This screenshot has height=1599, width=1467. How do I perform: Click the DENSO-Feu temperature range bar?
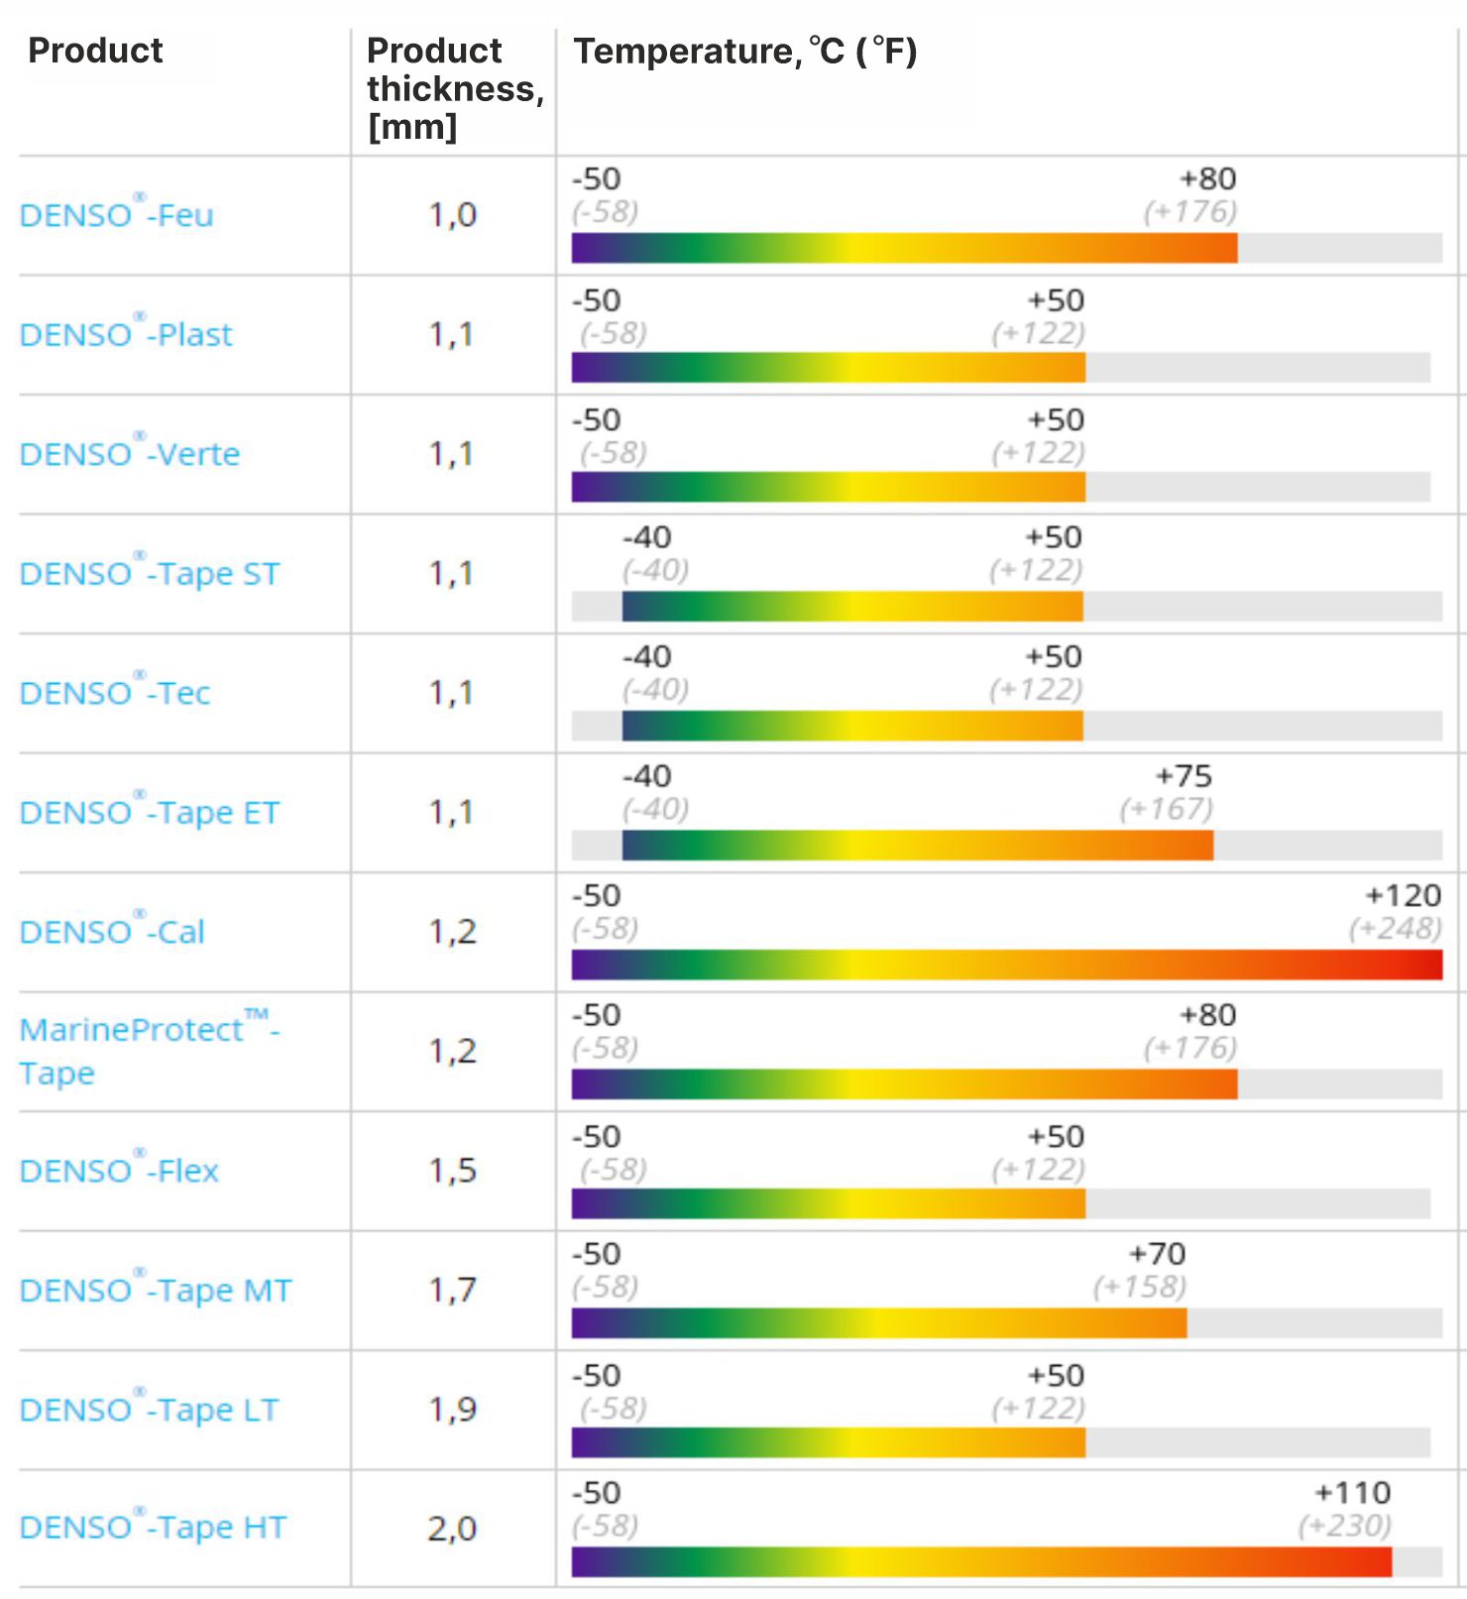tap(904, 248)
